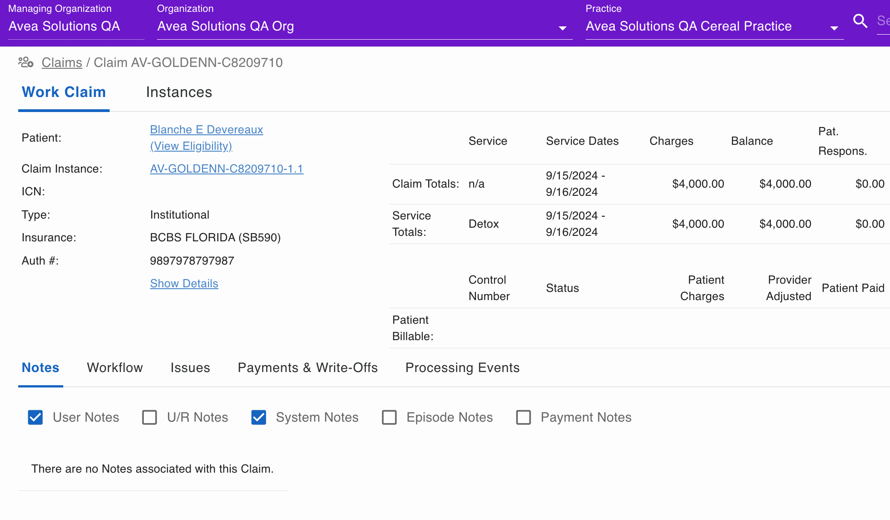Click the magnifying glass search icon
Screen dimensions: 890x520
point(860,21)
